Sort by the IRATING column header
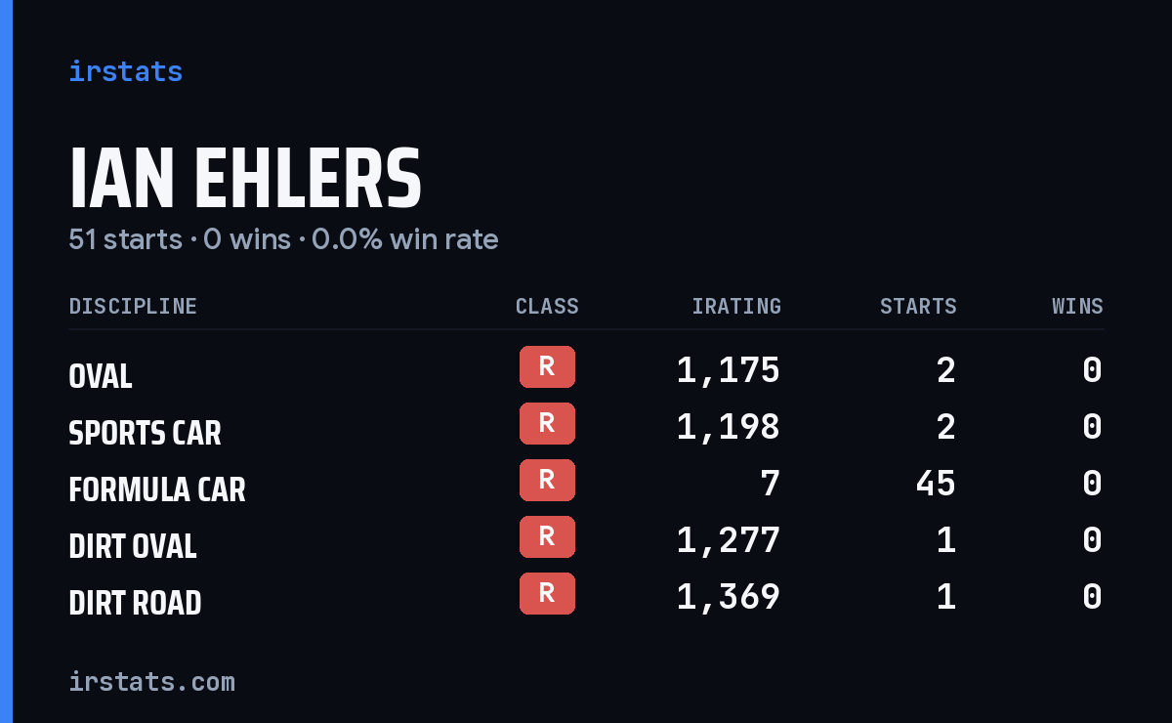 tap(736, 307)
